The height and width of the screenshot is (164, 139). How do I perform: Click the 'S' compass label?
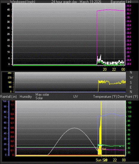pos(131,83)
